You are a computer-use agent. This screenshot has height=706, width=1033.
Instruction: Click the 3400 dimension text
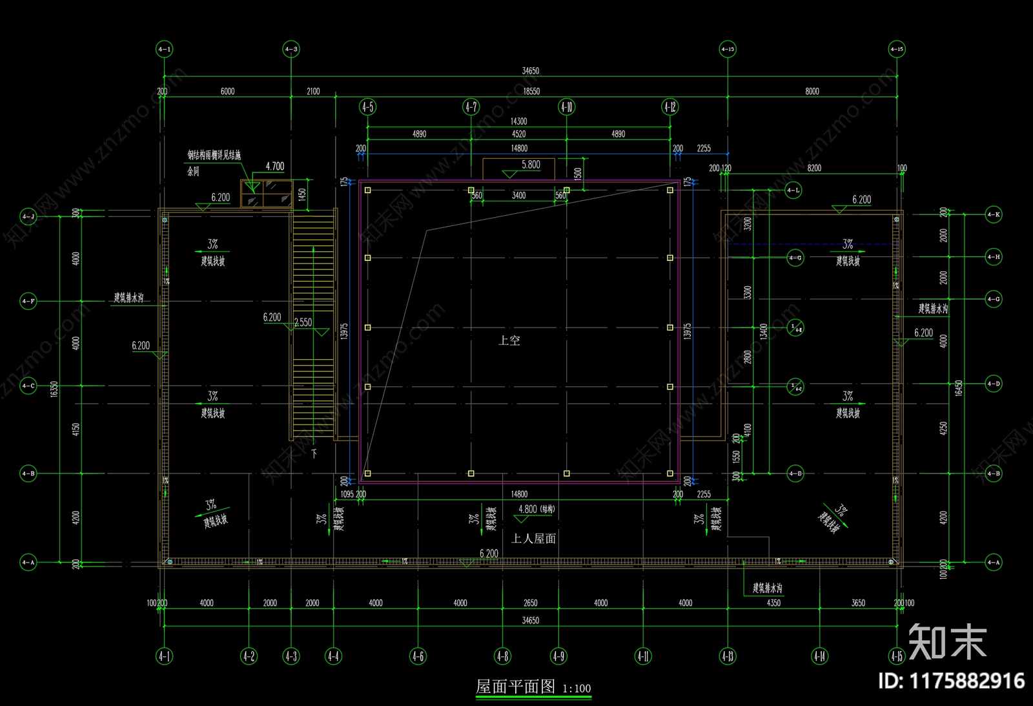[x=519, y=196]
